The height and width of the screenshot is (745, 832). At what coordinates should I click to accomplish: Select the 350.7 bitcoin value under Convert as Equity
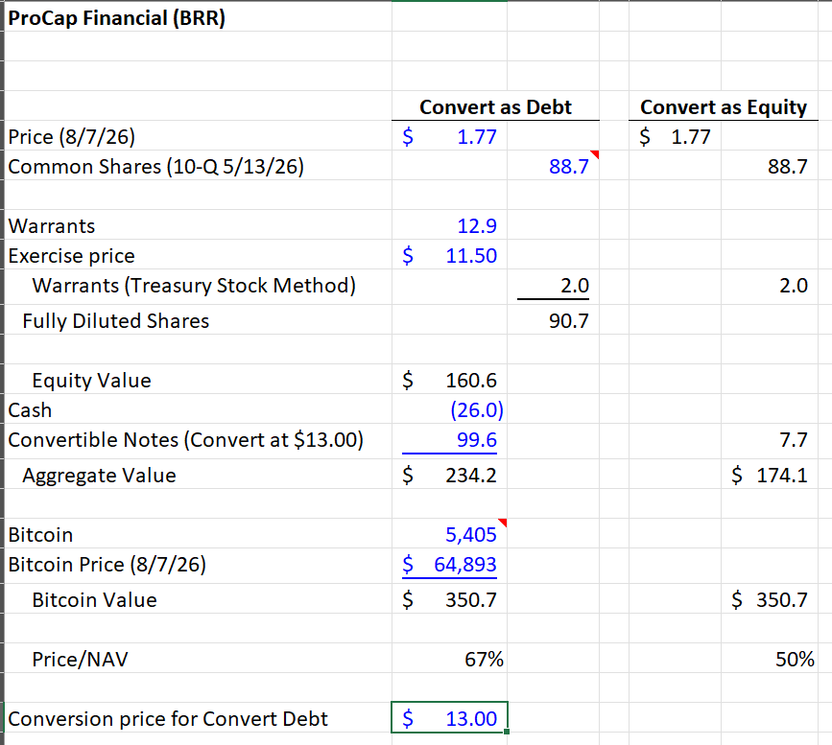(x=770, y=599)
